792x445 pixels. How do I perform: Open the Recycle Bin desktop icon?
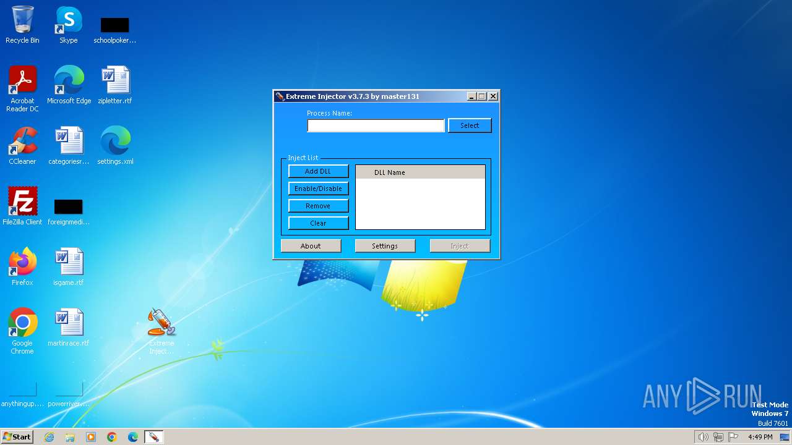pyautogui.click(x=22, y=25)
